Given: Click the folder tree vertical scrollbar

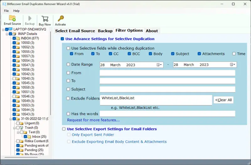Looking at the screenshot, I should tap(51, 94).
